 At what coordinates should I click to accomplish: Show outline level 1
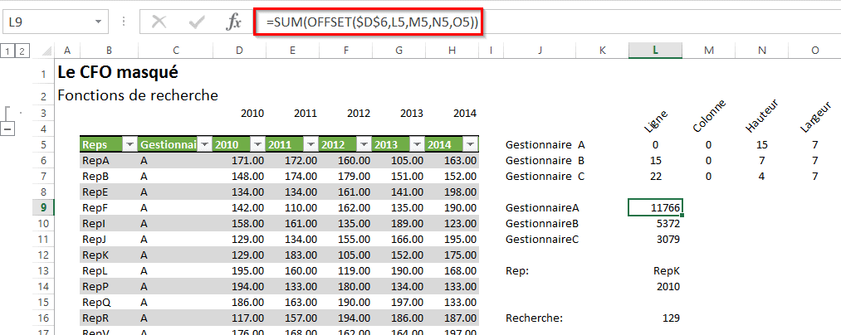[x=7, y=51]
